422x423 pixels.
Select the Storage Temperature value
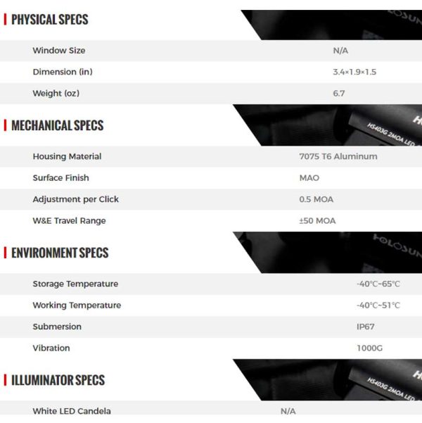pyautogui.click(x=378, y=284)
